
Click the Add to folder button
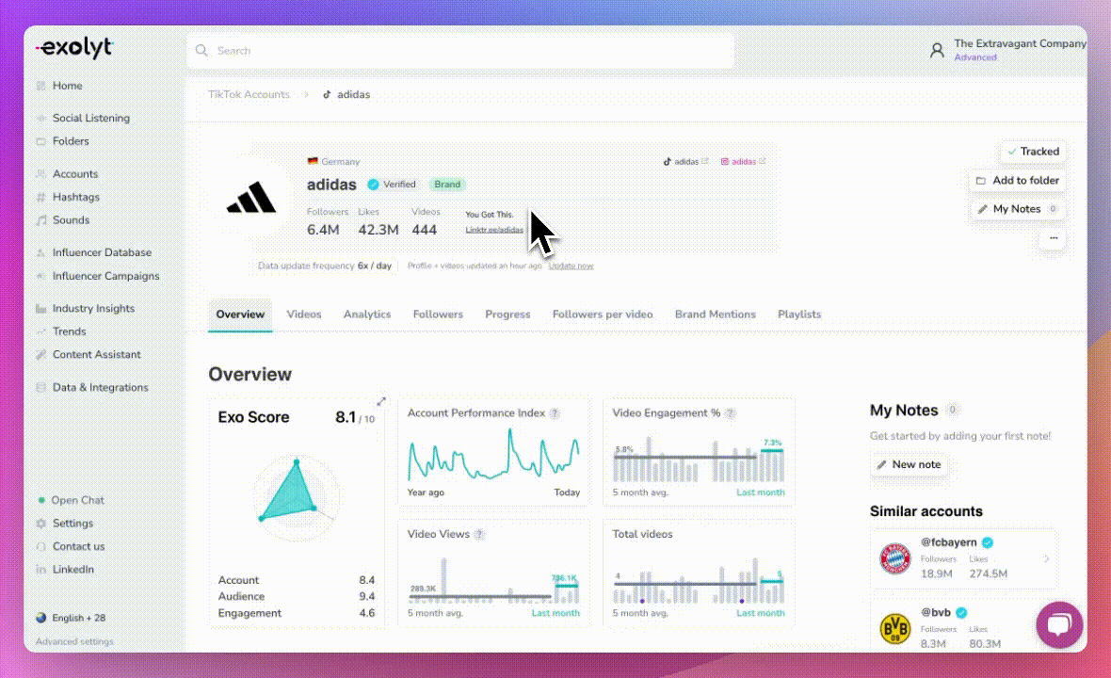click(1018, 181)
